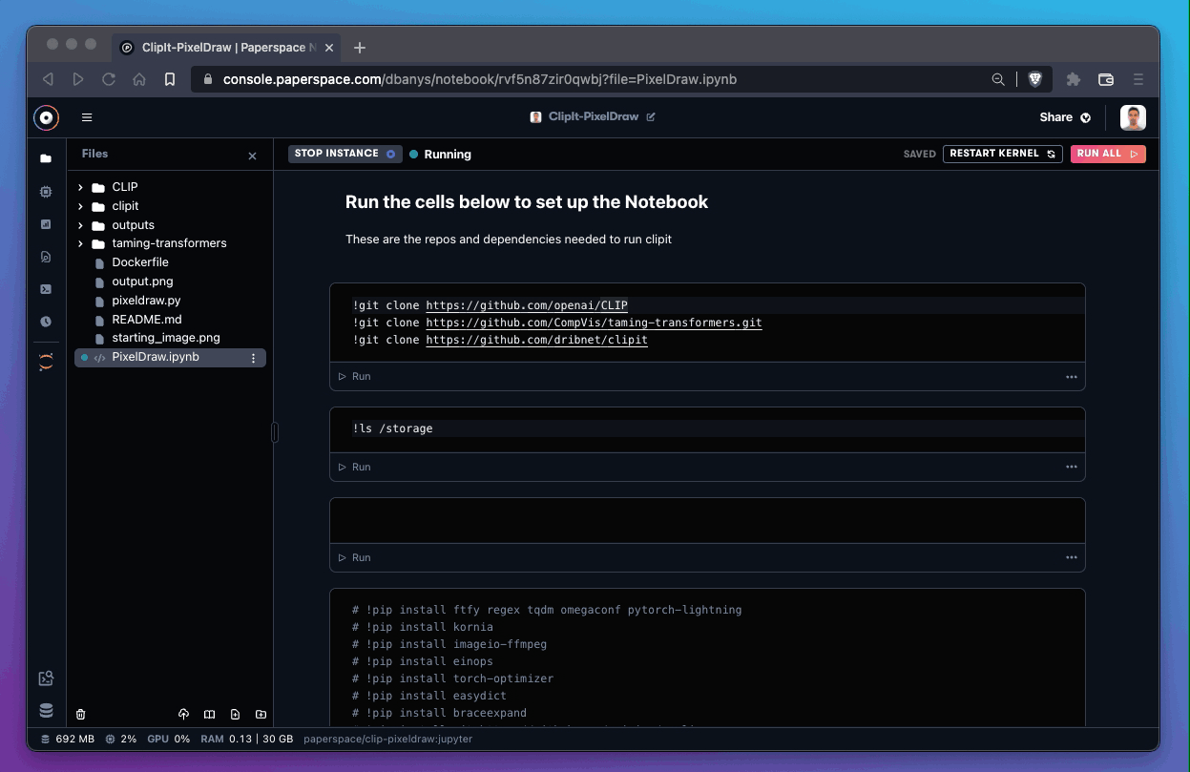Open browser main menu

coord(1138,79)
